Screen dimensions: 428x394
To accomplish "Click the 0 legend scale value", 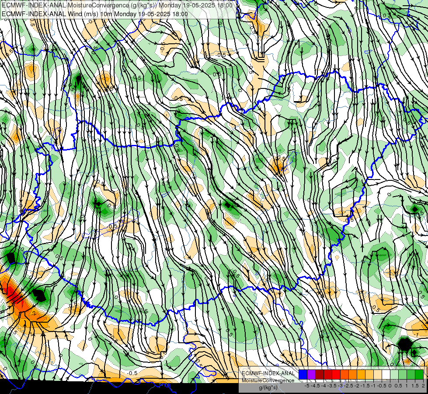I will 390,386.
